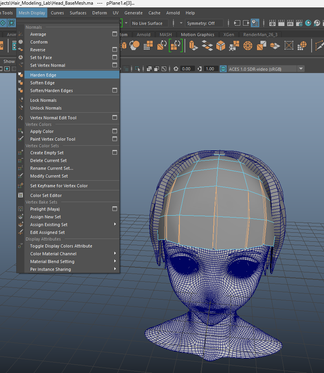Image resolution: width=324 pixels, height=373 pixels.
Task: Click the Bevel cube icon on the shelf
Action: (x=221, y=45)
